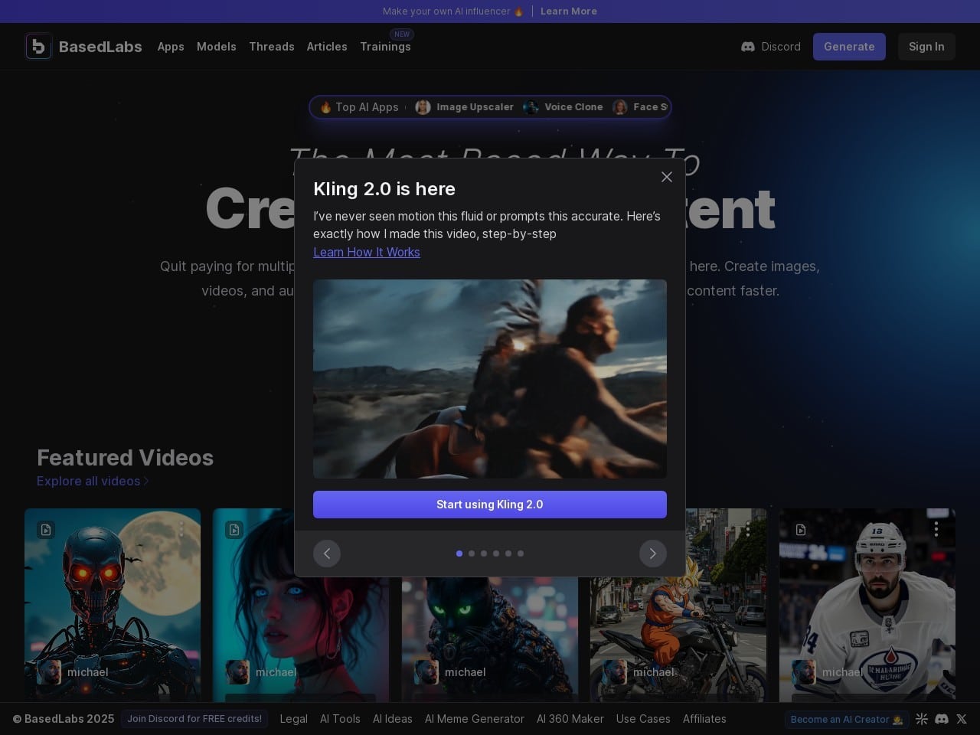Open three-dot menu on hockey player card
This screenshot has width=980, height=735.
(936, 529)
